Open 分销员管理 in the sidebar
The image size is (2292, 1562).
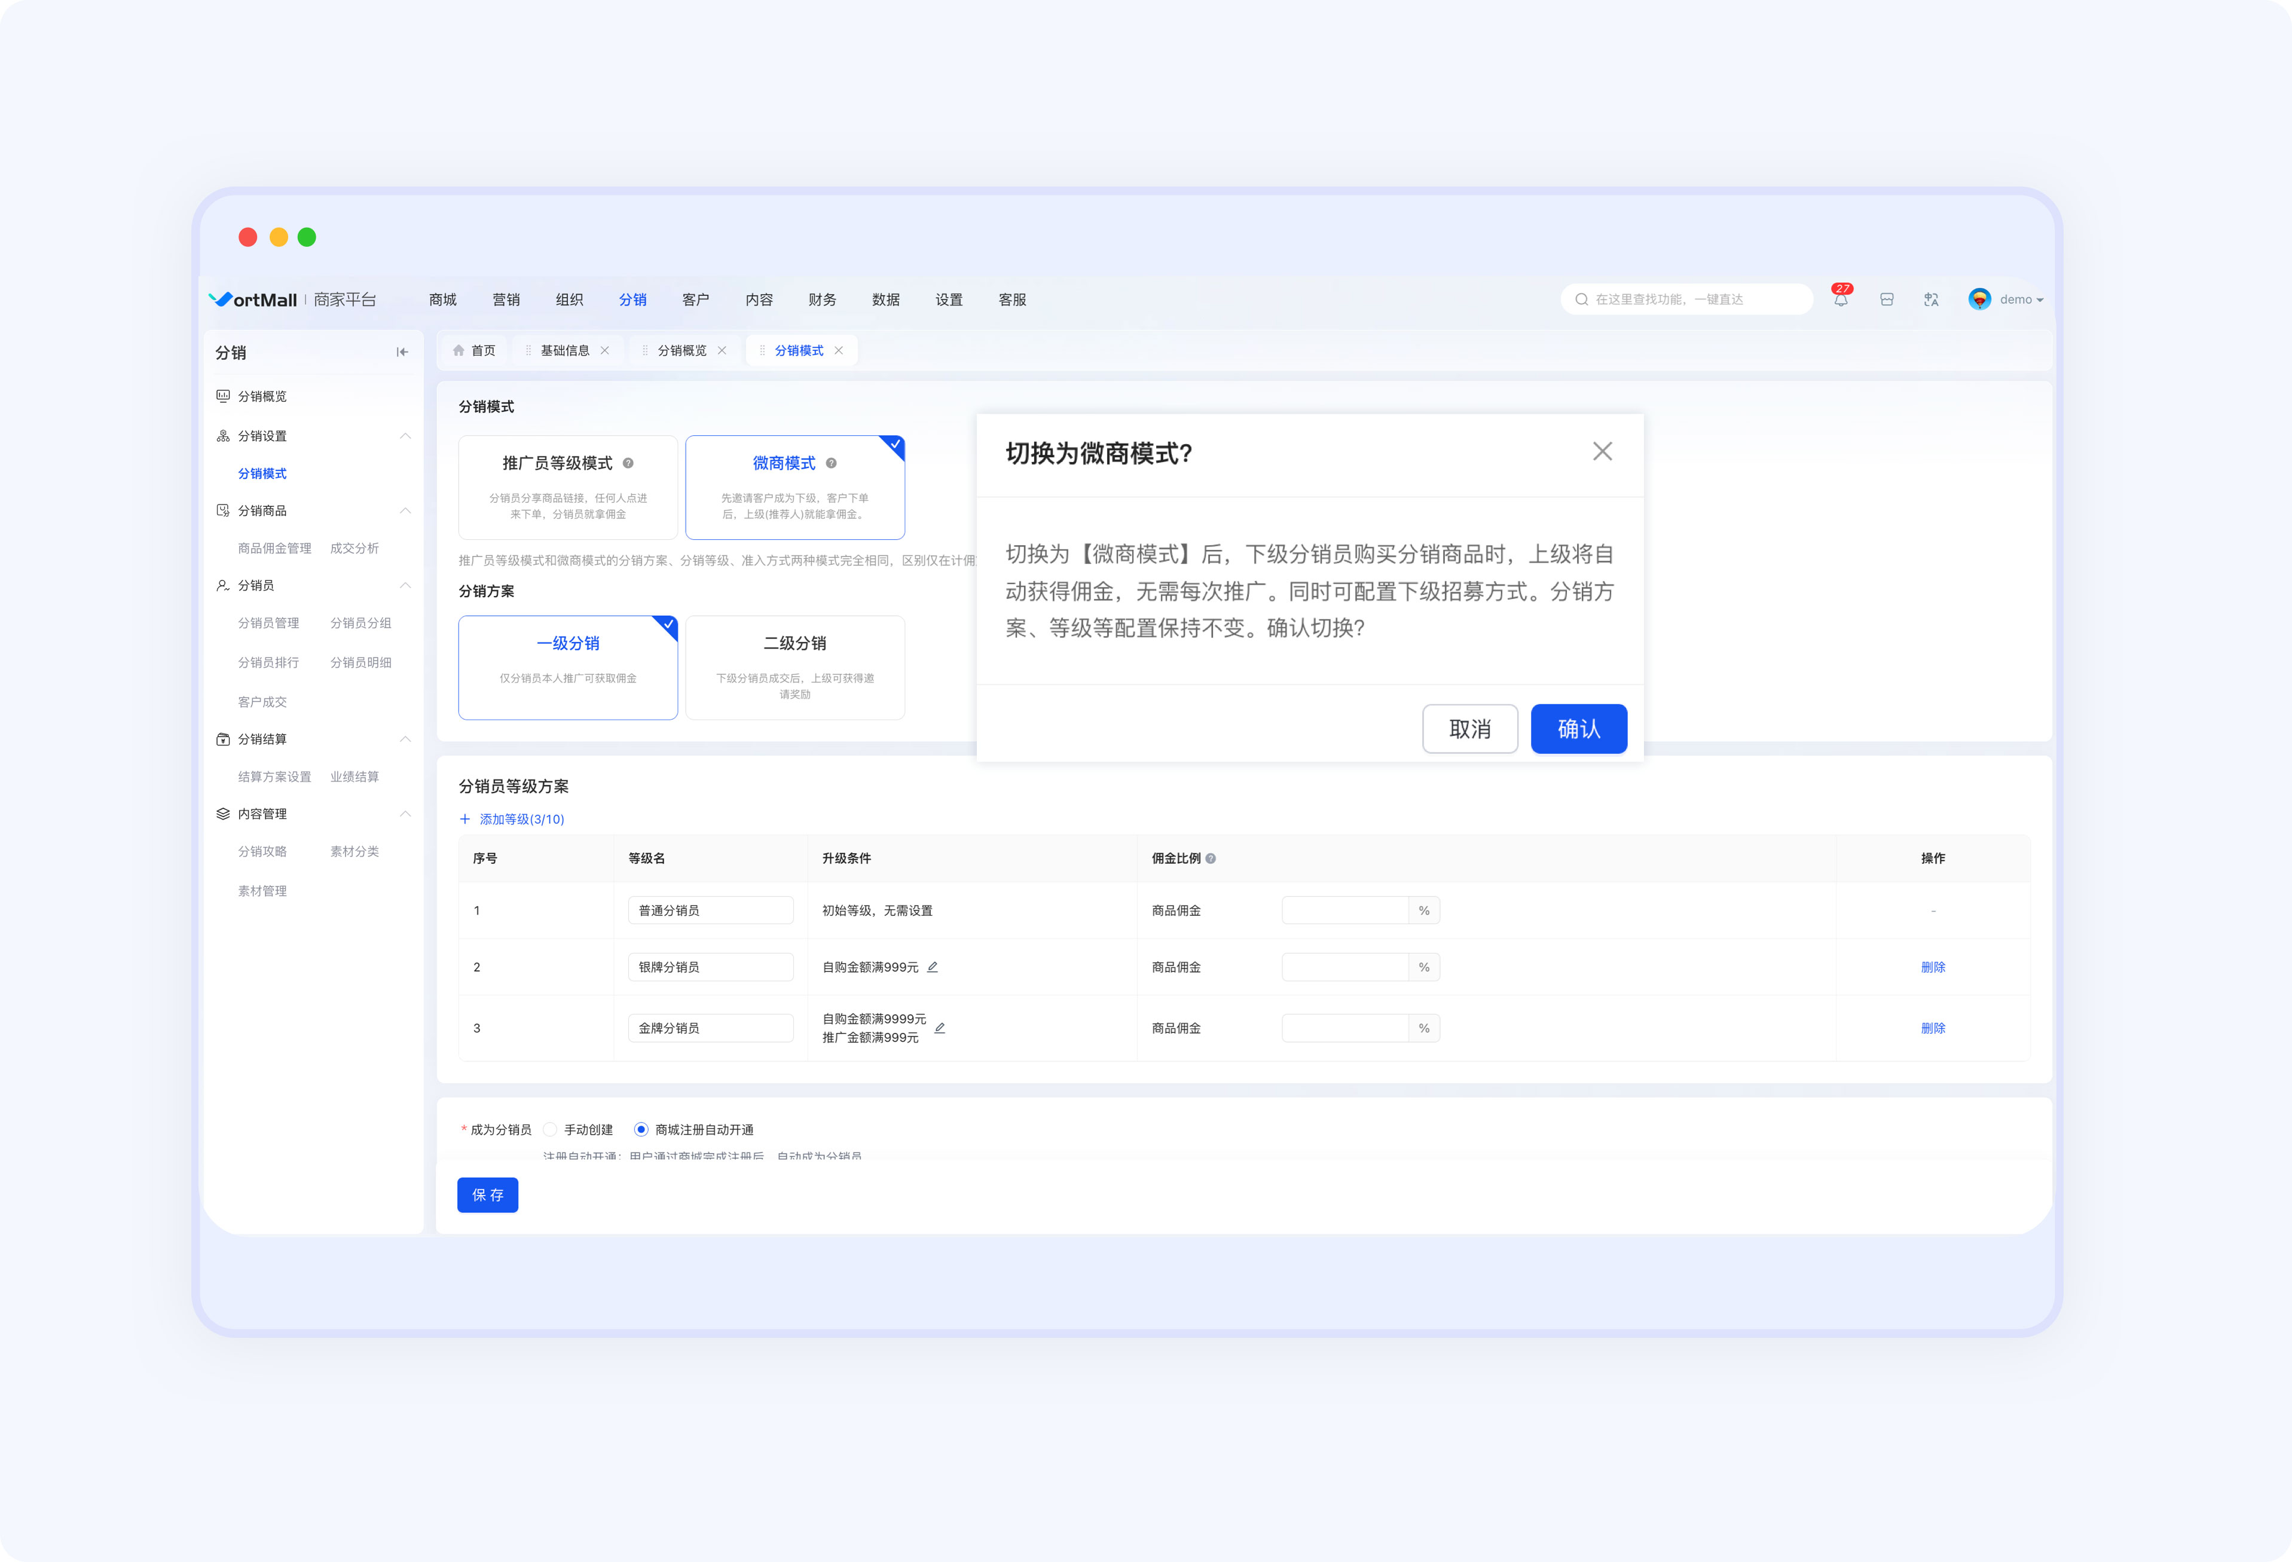(268, 623)
